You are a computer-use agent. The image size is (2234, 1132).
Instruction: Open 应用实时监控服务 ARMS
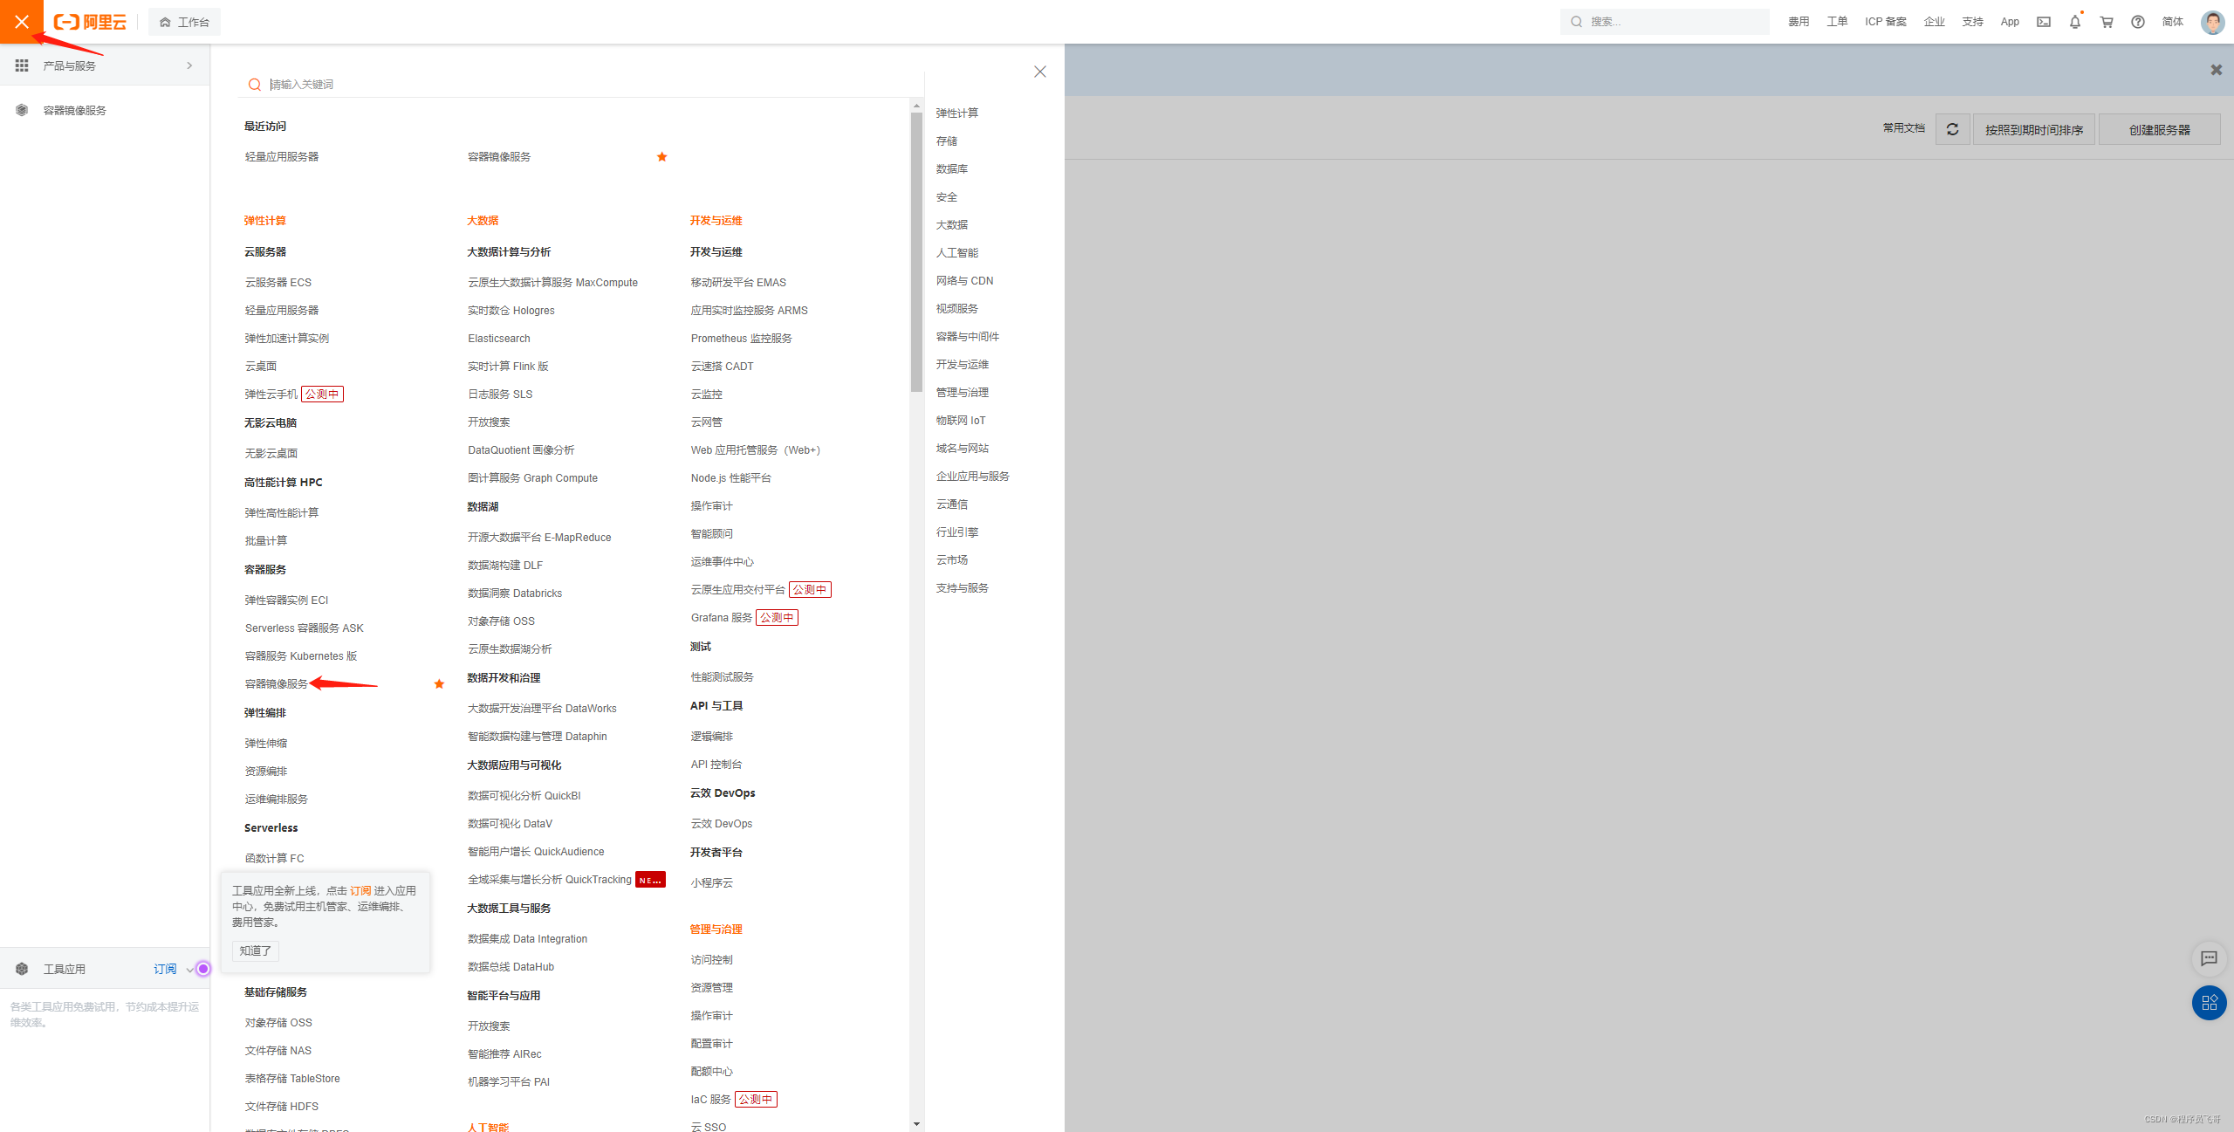[x=750, y=311]
